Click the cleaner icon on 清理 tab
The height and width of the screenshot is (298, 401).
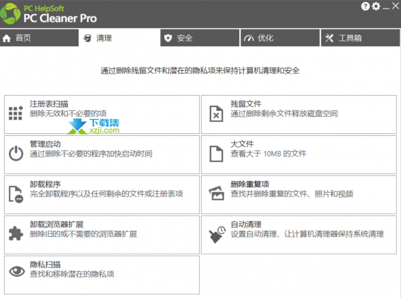tap(87, 38)
